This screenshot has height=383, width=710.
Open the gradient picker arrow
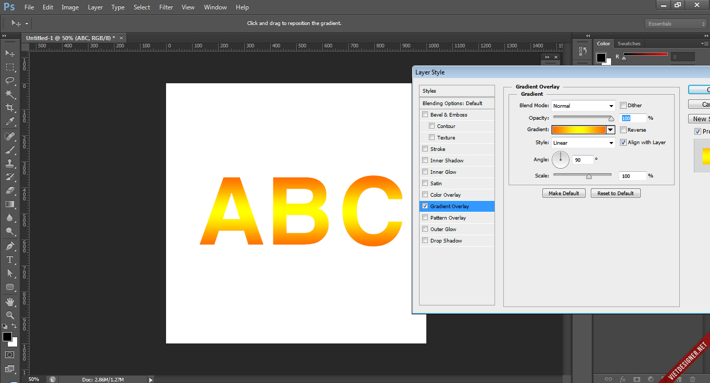click(611, 130)
